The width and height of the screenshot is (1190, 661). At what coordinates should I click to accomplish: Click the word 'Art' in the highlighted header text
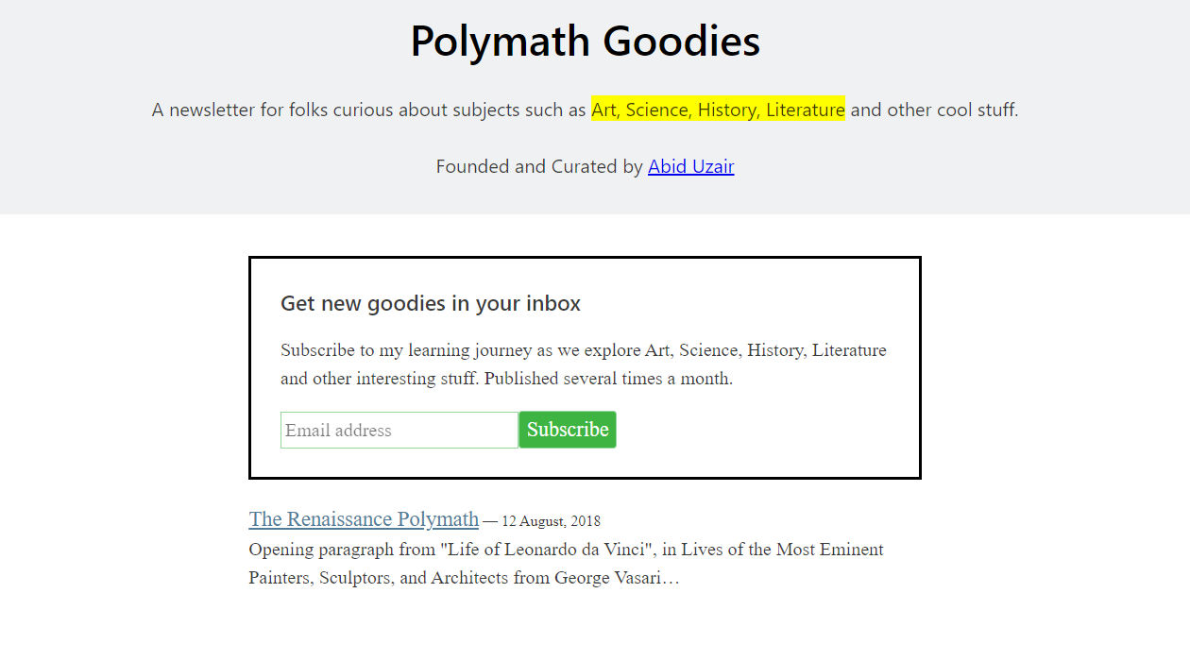[x=604, y=110]
